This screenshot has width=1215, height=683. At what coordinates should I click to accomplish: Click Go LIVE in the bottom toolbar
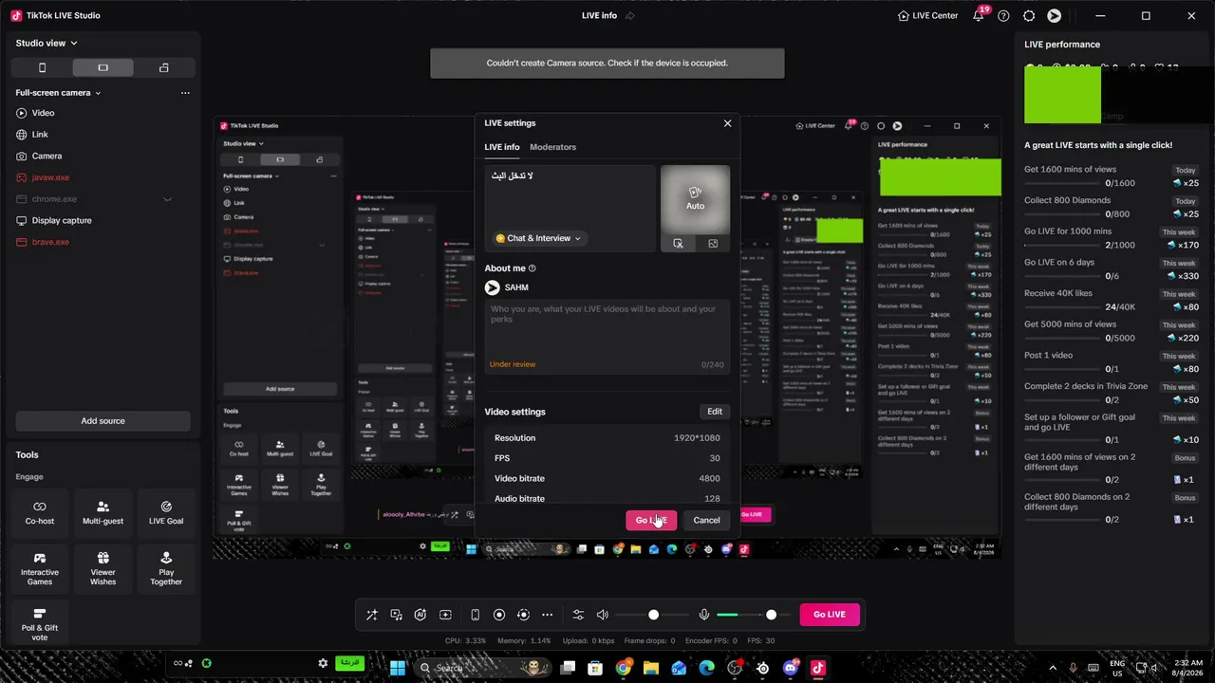(830, 615)
